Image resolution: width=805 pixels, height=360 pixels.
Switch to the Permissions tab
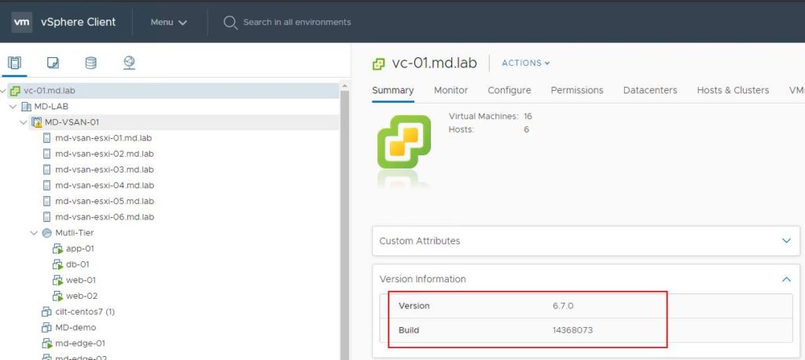[577, 90]
